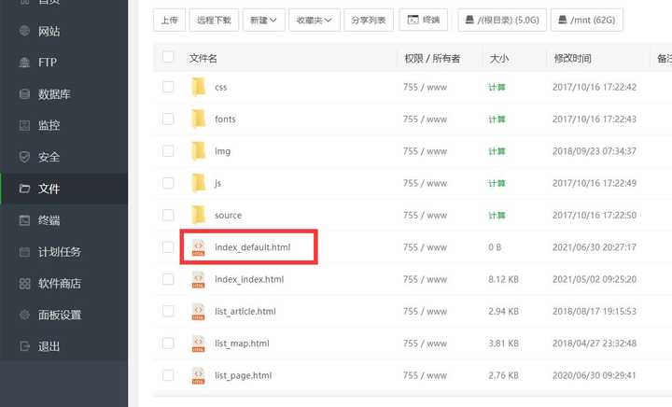This screenshot has height=407, width=672.
Task: Open the 监控 sidebar section
Action: click(63, 125)
